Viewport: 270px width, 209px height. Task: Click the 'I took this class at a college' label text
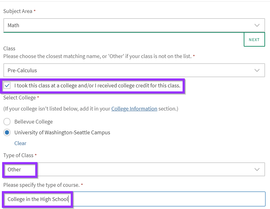pyautogui.click(x=97, y=86)
